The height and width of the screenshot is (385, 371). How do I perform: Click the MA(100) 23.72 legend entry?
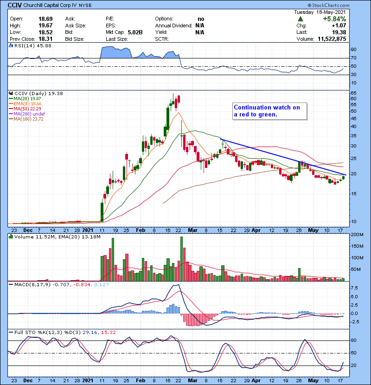pyautogui.click(x=26, y=119)
